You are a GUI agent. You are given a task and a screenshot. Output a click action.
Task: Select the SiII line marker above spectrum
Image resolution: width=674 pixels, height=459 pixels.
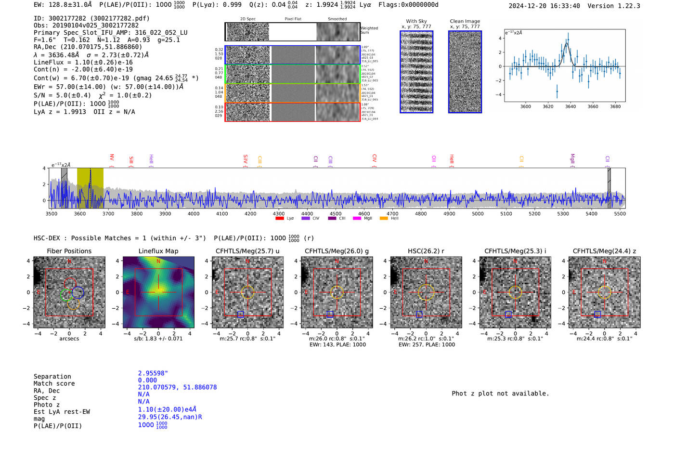click(x=131, y=161)
